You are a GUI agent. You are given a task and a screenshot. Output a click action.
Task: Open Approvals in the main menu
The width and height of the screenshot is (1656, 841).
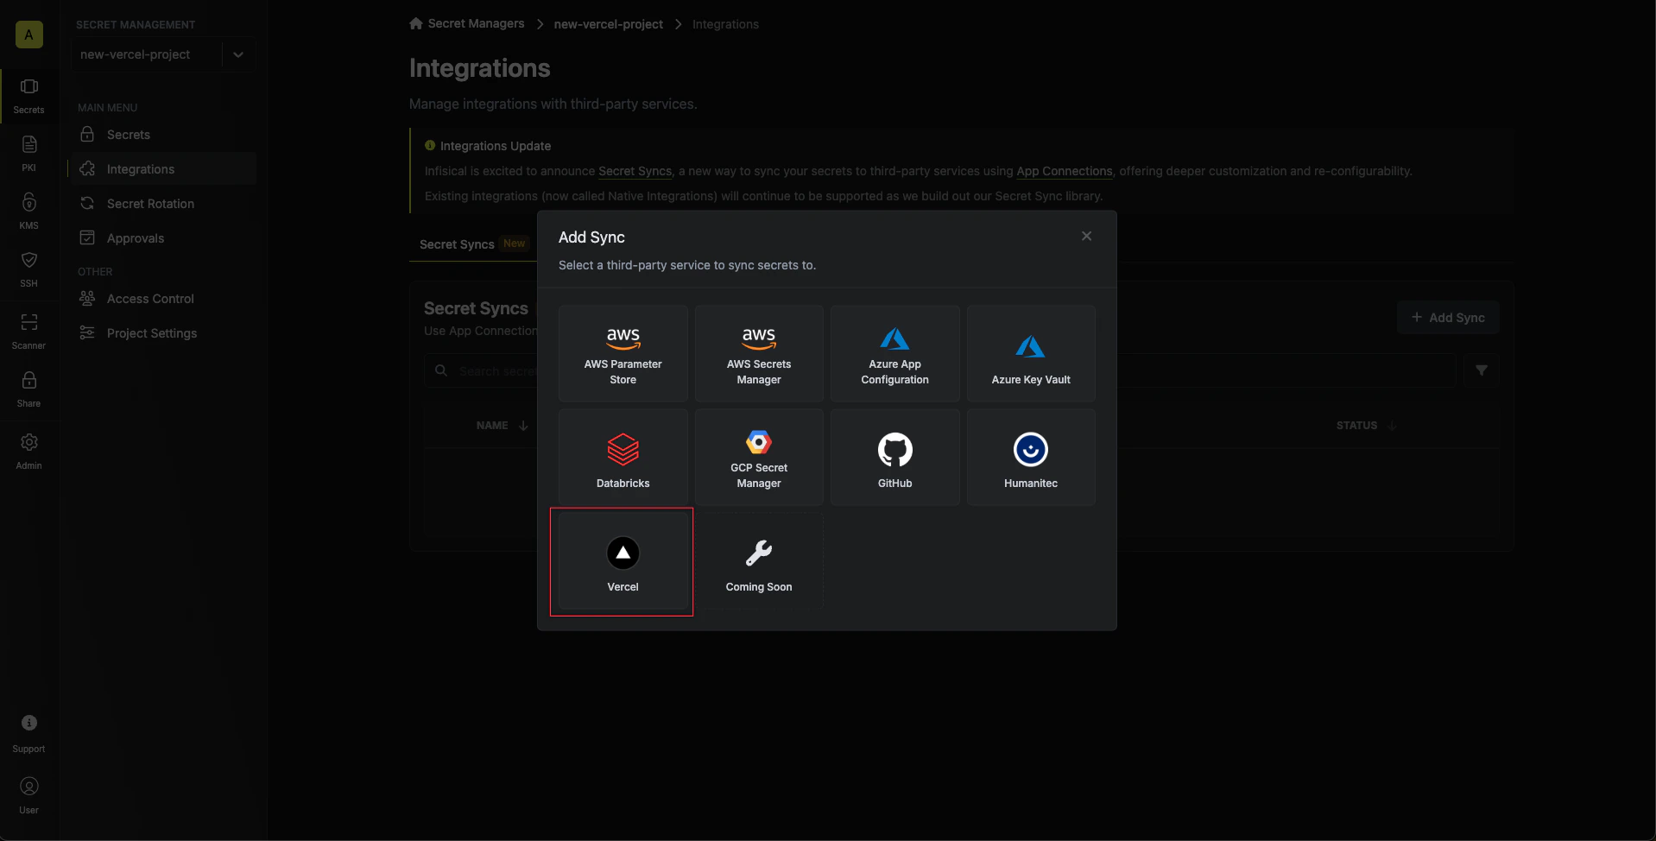(163, 238)
